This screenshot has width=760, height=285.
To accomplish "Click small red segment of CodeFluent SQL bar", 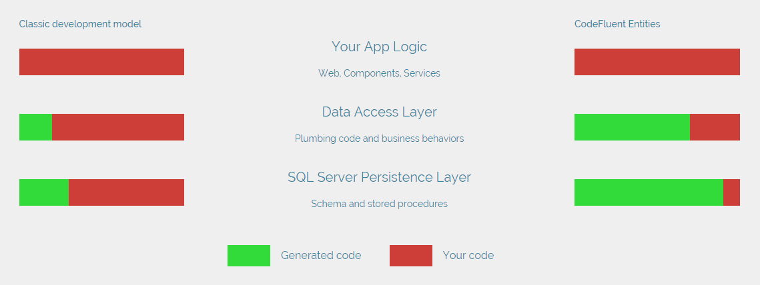I will point(731,192).
